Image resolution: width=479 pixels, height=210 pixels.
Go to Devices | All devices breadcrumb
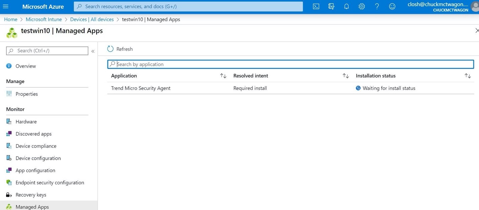tap(92, 19)
